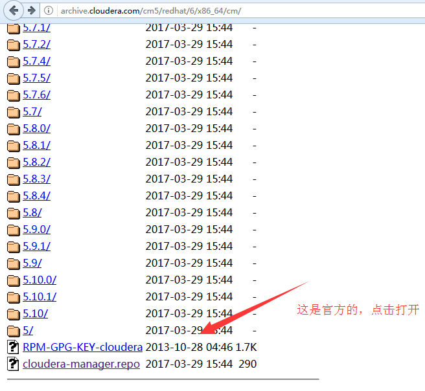Click the modified date in the 5.7.2/ row
The height and width of the screenshot is (391, 425).
click(x=189, y=44)
